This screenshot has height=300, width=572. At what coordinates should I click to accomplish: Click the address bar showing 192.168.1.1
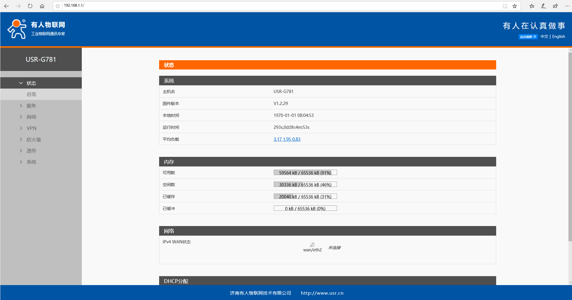pyautogui.click(x=269, y=6)
